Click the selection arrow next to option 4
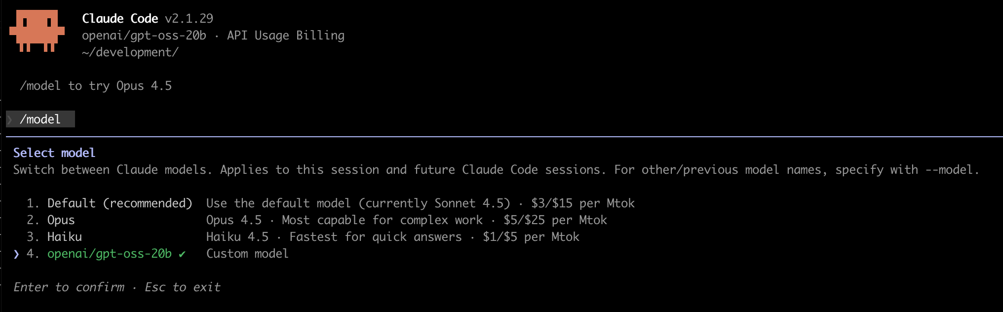The height and width of the screenshot is (312, 1003). coord(17,254)
